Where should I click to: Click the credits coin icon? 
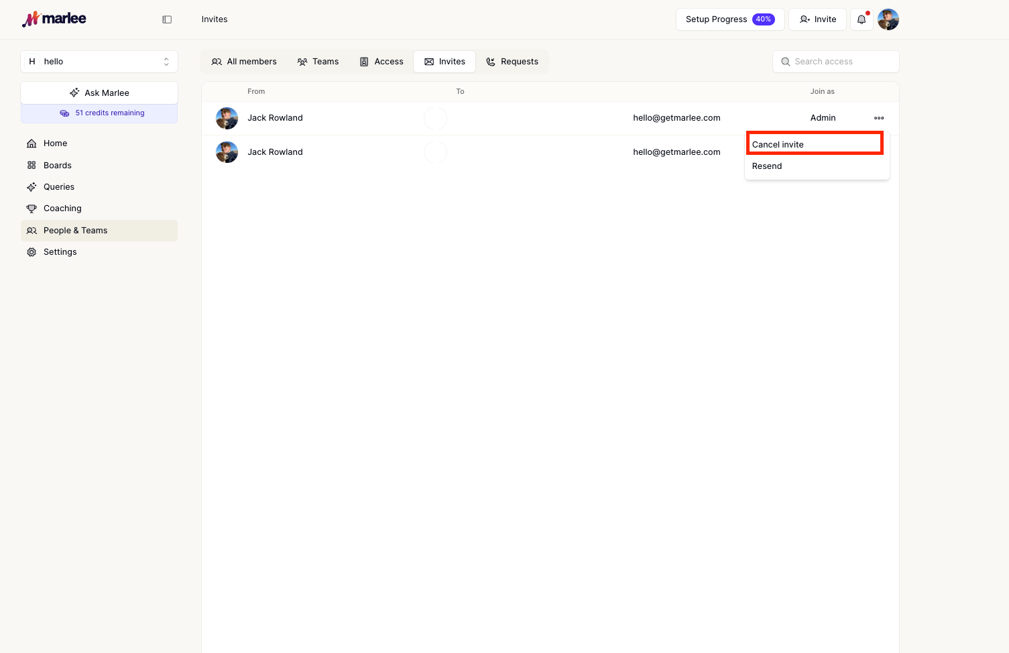click(64, 113)
